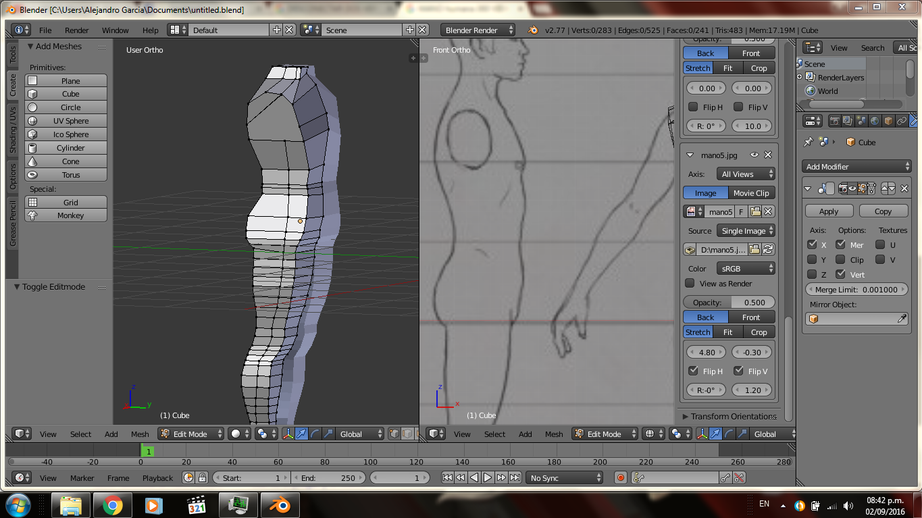Enable the Clip option in Mirror modifier
Image resolution: width=922 pixels, height=518 pixels.
[x=840, y=259]
